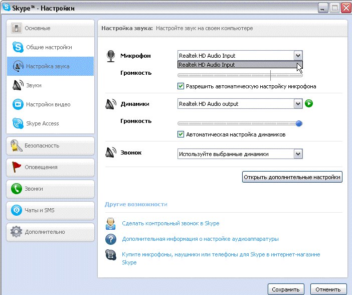Screen dimensions: 352x295
Task: Open Дополнительная информация о настройке аудиоаппаратуры link
Action: coord(200,239)
